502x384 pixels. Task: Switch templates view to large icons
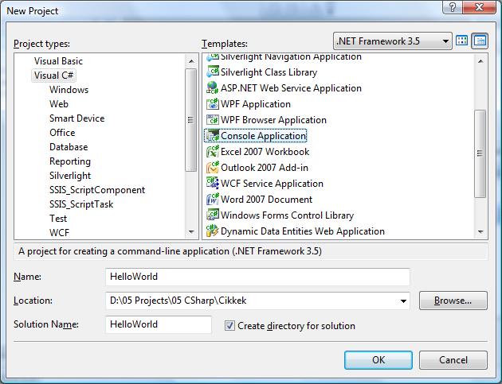coord(461,41)
